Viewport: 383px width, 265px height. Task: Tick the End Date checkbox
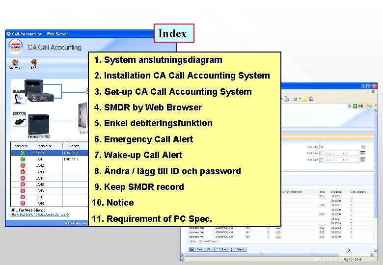(322, 160)
